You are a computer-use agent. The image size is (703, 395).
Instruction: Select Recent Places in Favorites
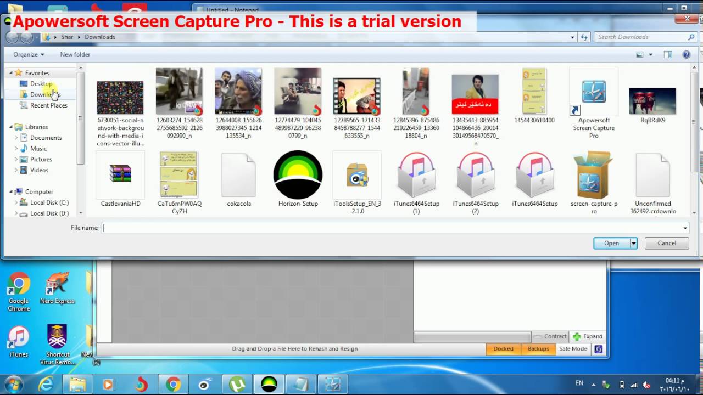[48, 105]
